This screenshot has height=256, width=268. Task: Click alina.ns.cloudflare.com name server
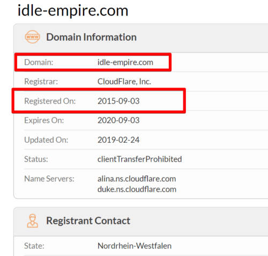pyautogui.click(x=137, y=179)
